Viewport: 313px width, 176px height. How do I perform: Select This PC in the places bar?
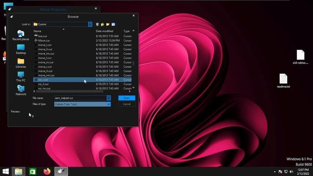pyautogui.click(x=21, y=77)
